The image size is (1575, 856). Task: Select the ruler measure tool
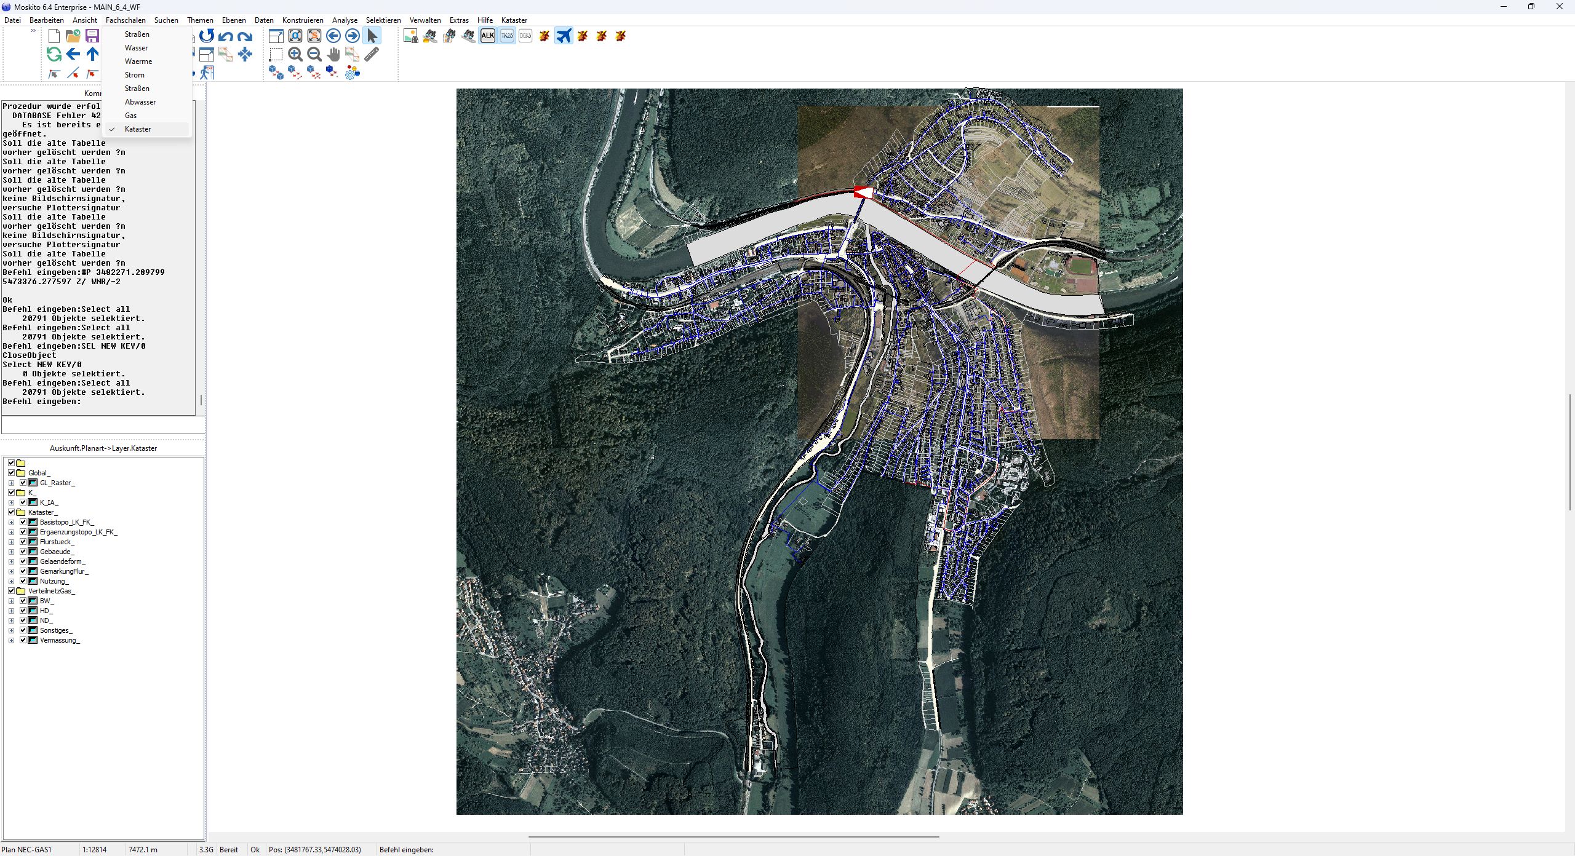click(372, 55)
